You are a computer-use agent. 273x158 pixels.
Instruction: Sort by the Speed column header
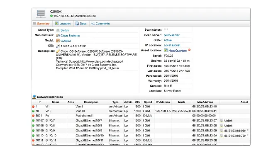[x=148, y=102]
